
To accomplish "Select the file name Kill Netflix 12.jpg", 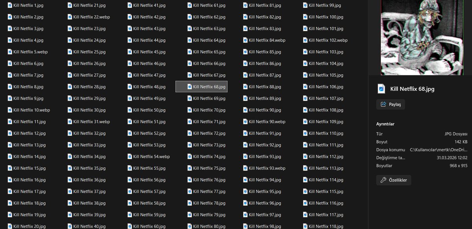I will coord(29,134).
